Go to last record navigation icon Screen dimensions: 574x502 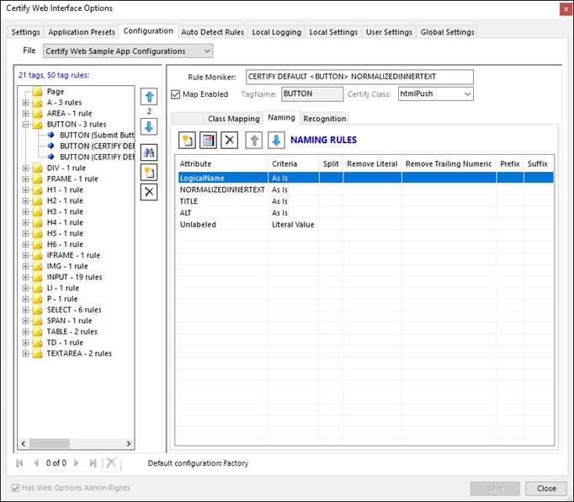tap(93, 463)
